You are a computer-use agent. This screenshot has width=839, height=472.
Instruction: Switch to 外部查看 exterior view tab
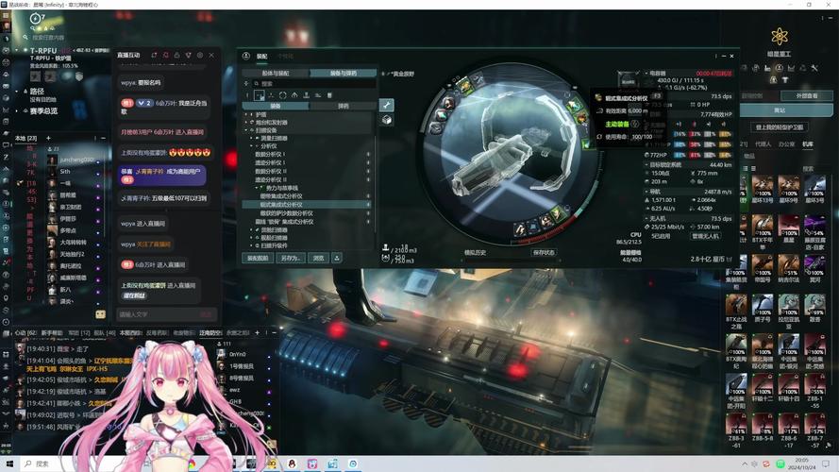(x=807, y=95)
